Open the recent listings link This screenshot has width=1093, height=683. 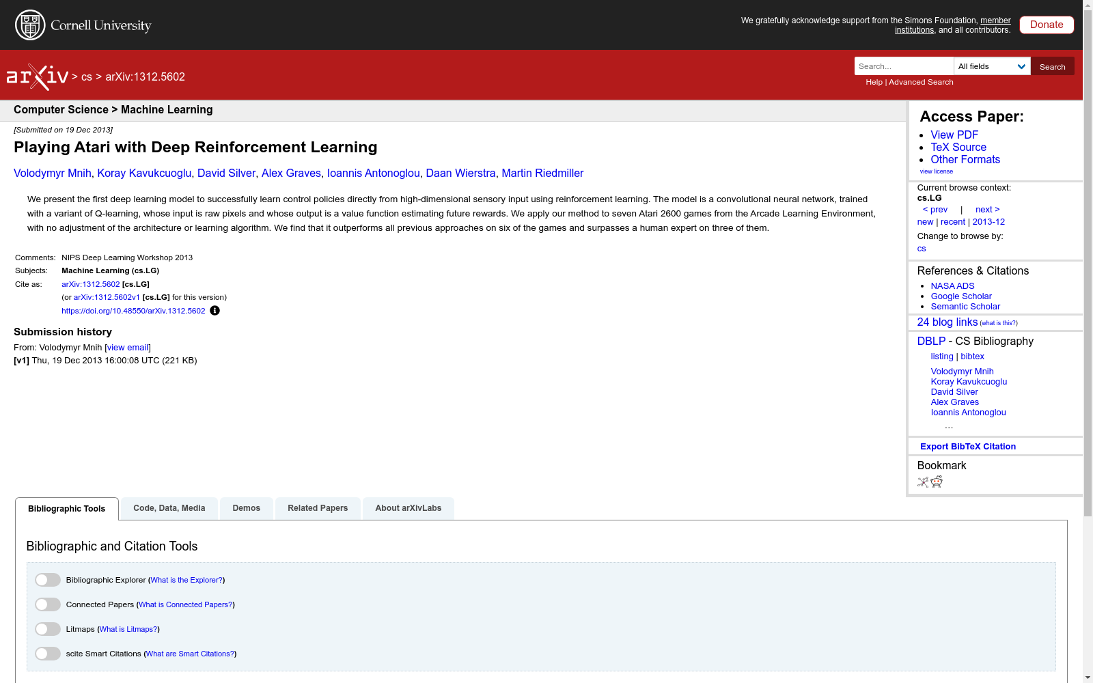953,222
